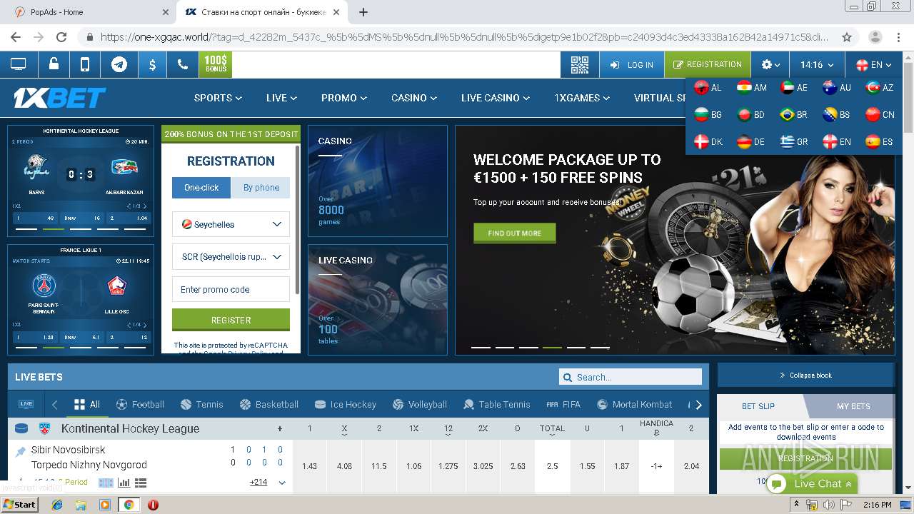Click the 100$ bonus badge
The image size is (914, 514).
pos(216,64)
